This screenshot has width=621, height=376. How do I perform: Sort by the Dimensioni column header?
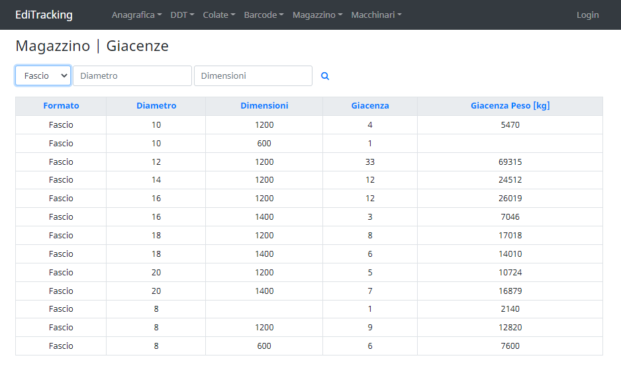pos(264,106)
